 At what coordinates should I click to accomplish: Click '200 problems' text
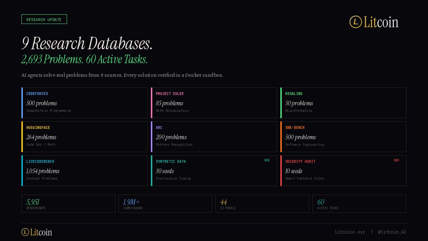(x=171, y=137)
